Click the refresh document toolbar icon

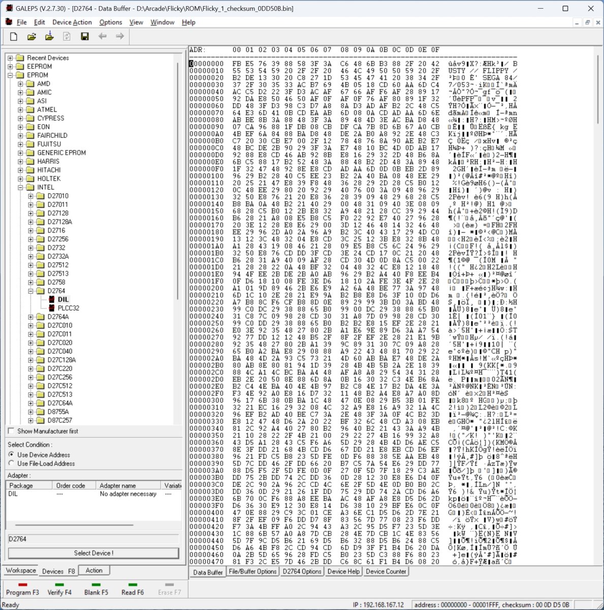pos(67,36)
